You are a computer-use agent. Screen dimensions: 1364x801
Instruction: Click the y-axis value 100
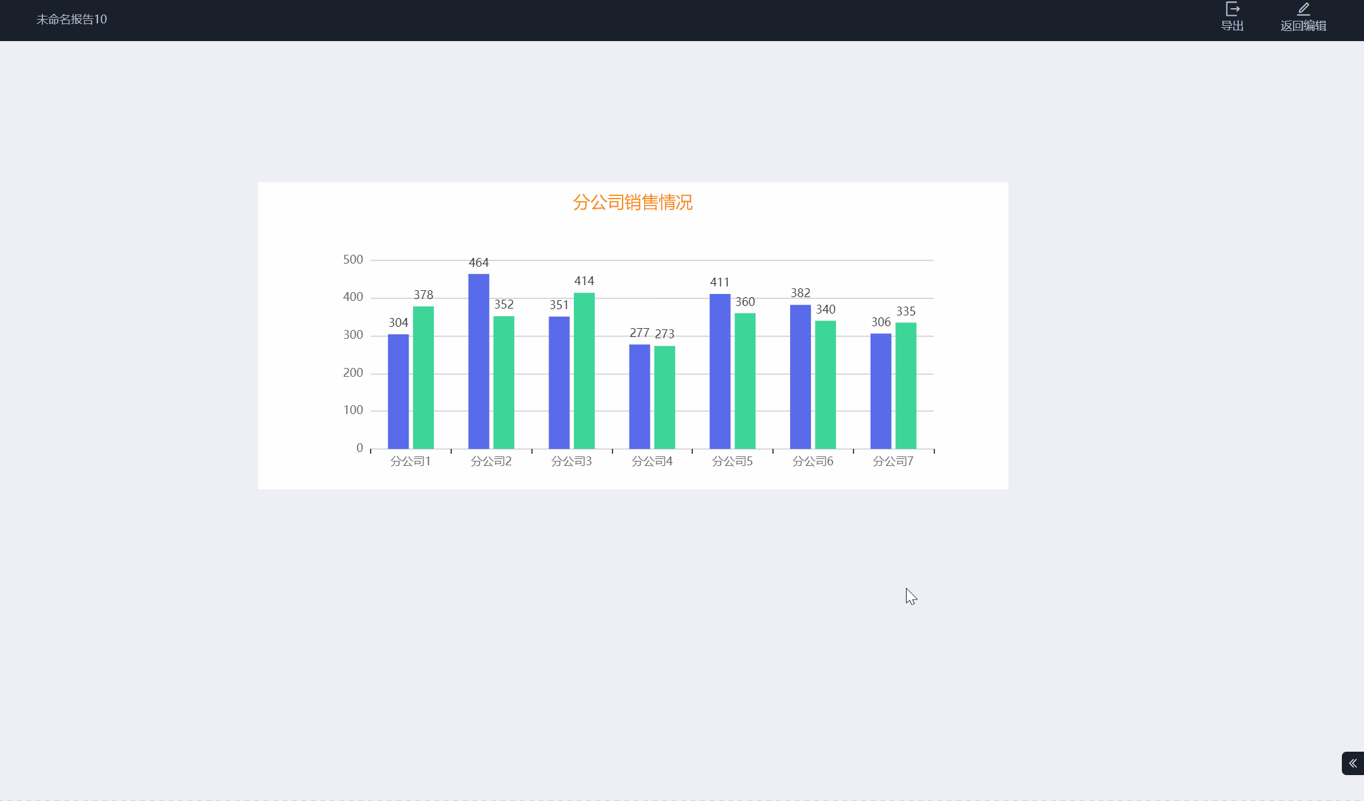353,410
